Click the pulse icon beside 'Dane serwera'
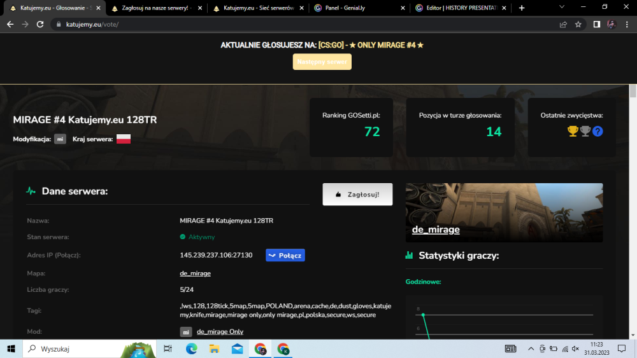The height and width of the screenshot is (358, 637). pyautogui.click(x=31, y=191)
